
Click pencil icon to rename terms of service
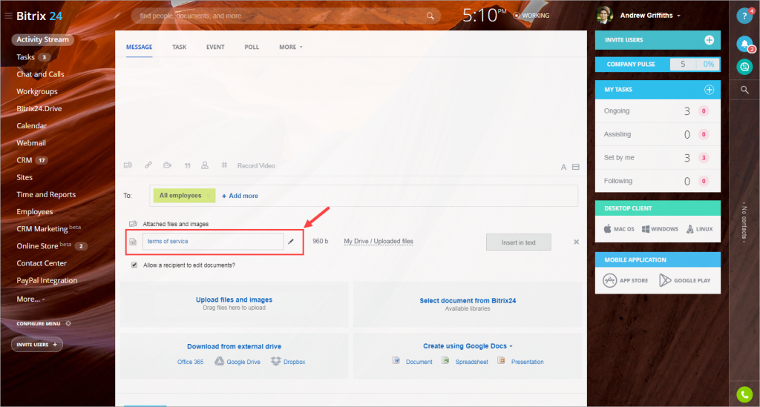291,241
